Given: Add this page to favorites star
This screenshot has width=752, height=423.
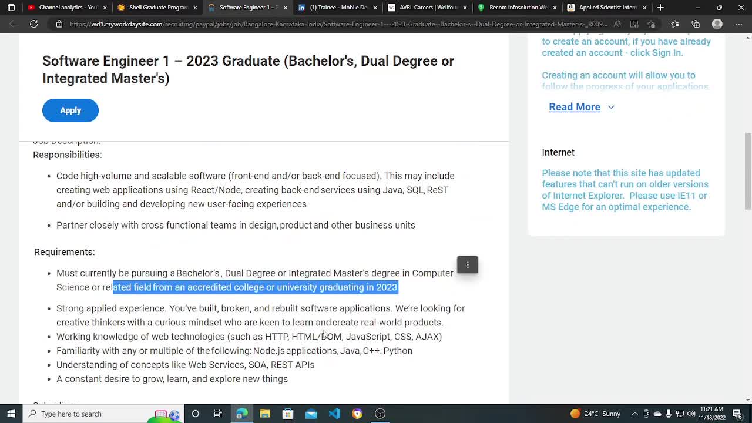Looking at the screenshot, I should coord(651,24).
